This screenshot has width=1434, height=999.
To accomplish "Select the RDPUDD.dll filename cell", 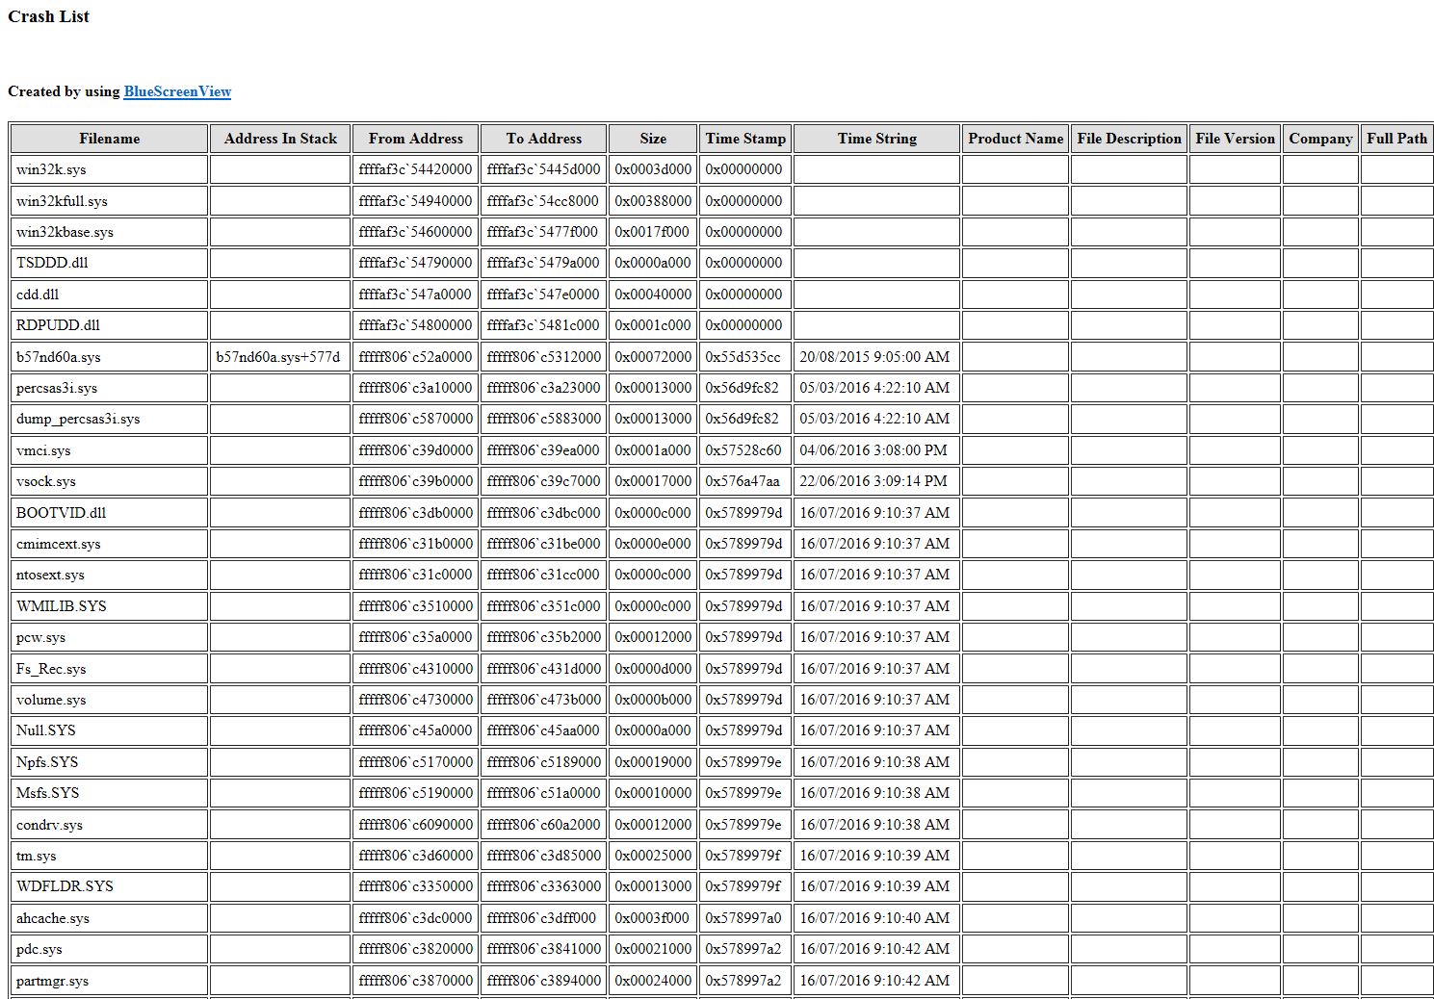I will coord(110,325).
